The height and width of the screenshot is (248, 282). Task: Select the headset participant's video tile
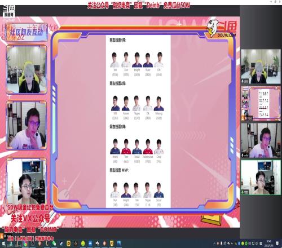point(261,140)
